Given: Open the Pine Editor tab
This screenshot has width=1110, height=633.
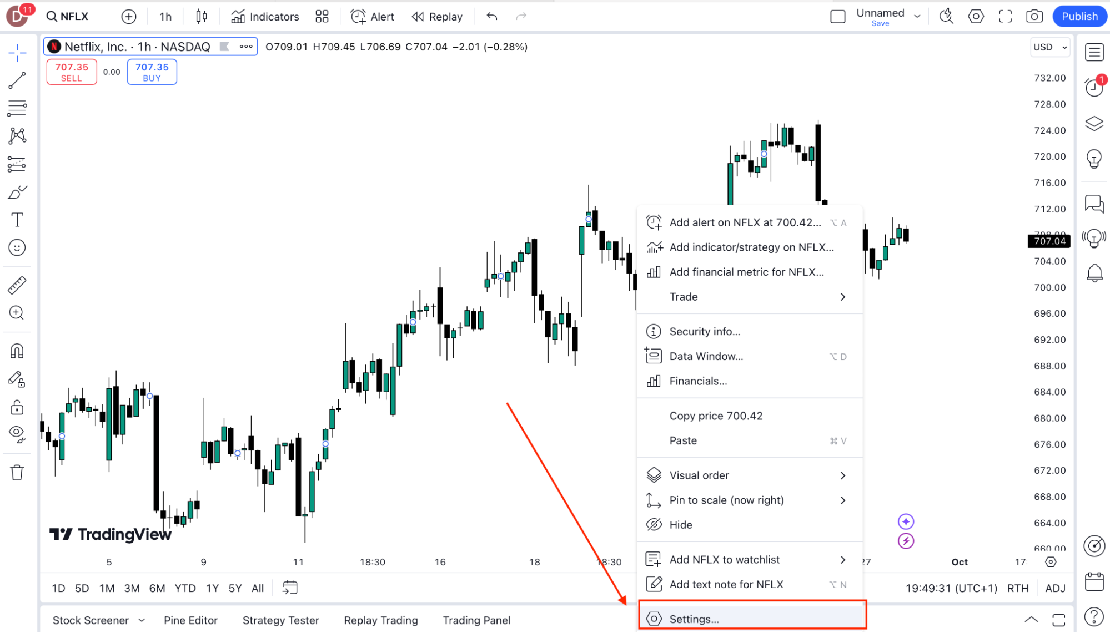Looking at the screenshot, I should click(x=190, y=620).
